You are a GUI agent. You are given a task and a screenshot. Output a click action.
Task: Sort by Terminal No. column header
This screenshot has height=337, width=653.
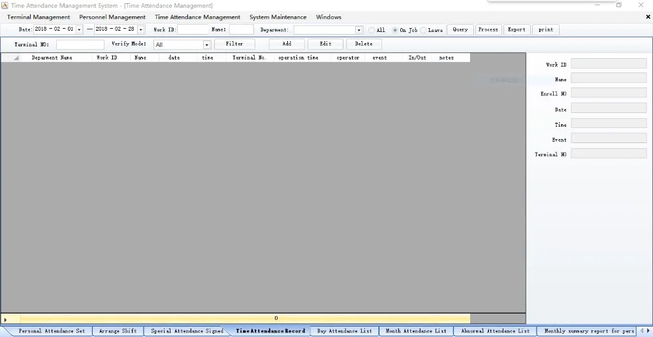[249, 58]
